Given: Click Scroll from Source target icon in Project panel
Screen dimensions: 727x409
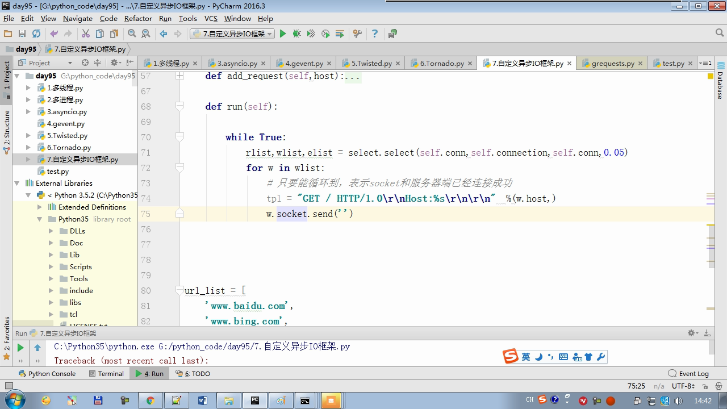Looking at the screenshot, I should tap(85, 63).
